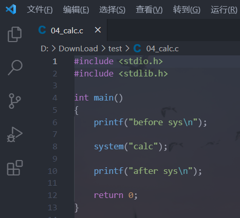
Task: Click the 04_calc.c breadcrumb segment
Action: point(162,49)
